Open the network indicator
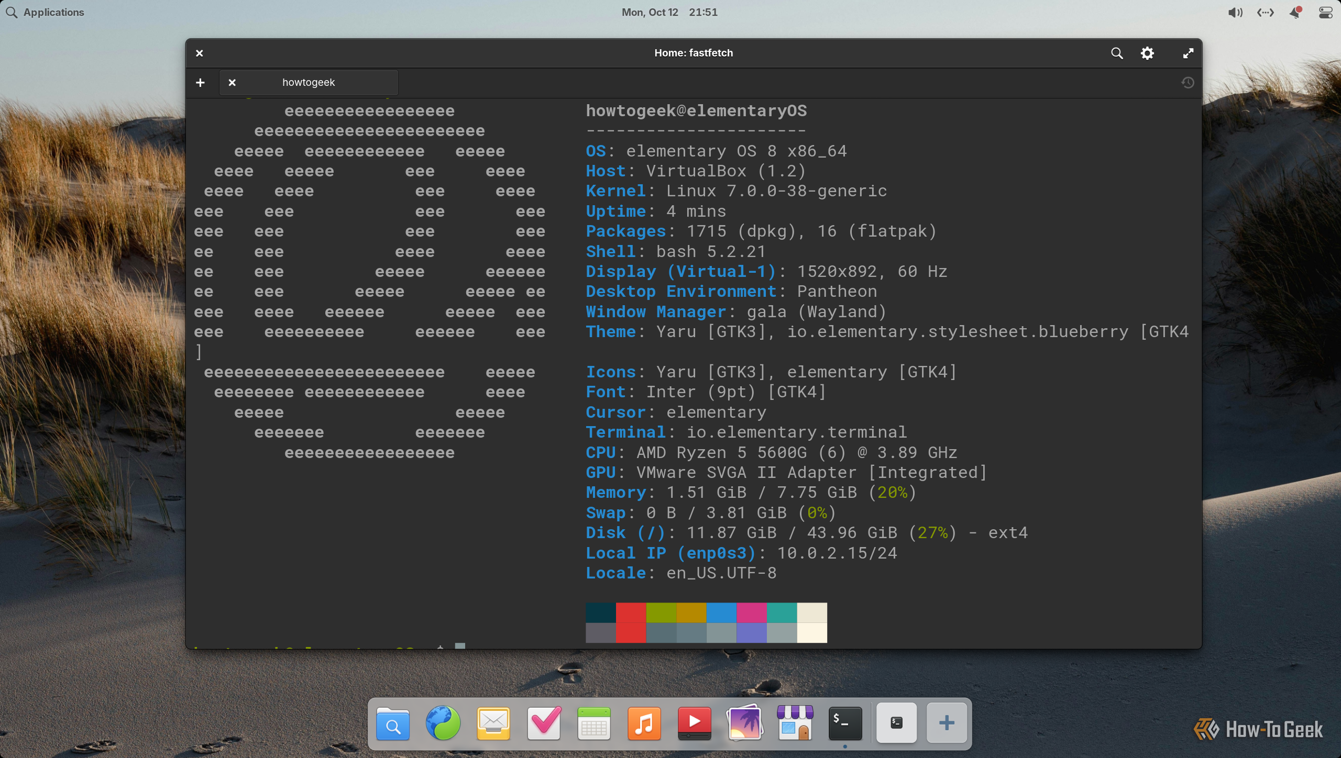Screen dimensions: 1341x758 coord(1265,12)
